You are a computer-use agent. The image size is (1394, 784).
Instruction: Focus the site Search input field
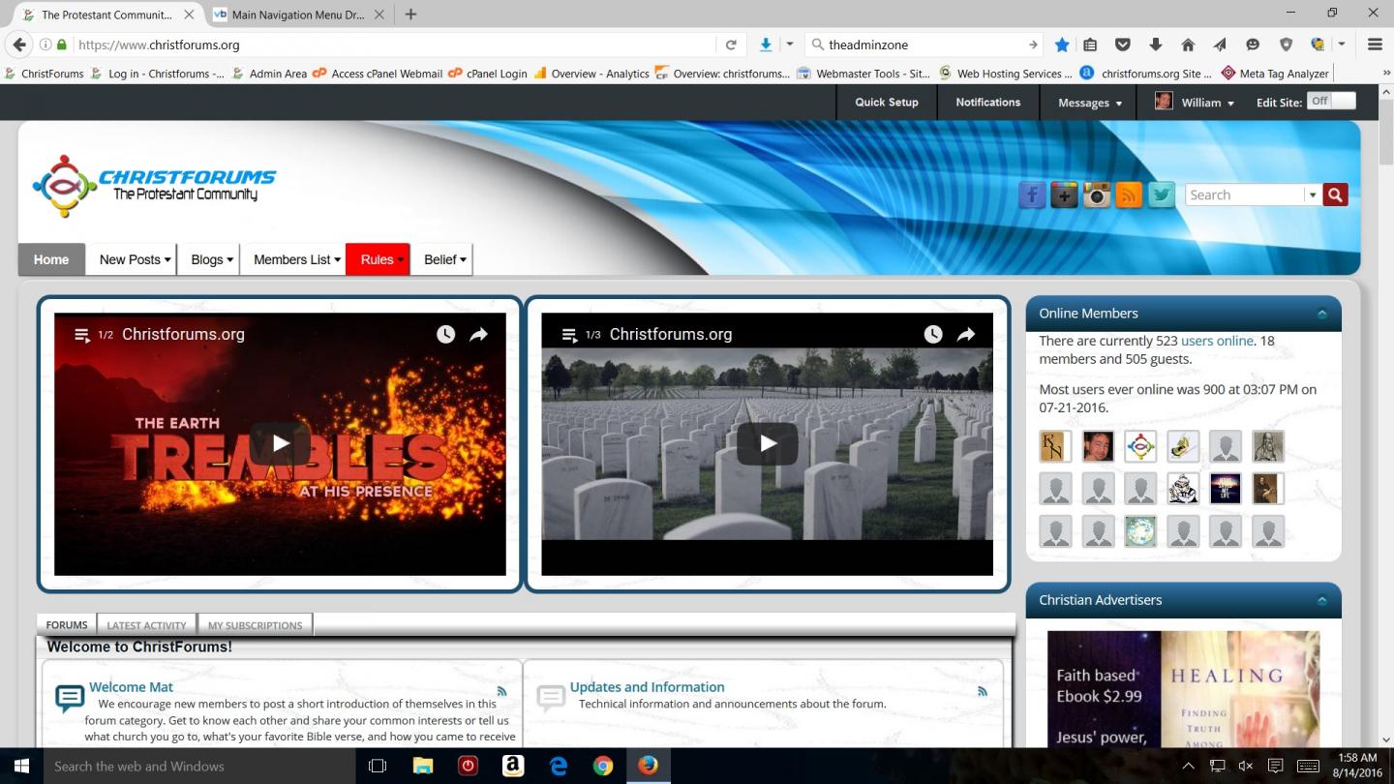pyautogui.click(x=1245, y=195)
